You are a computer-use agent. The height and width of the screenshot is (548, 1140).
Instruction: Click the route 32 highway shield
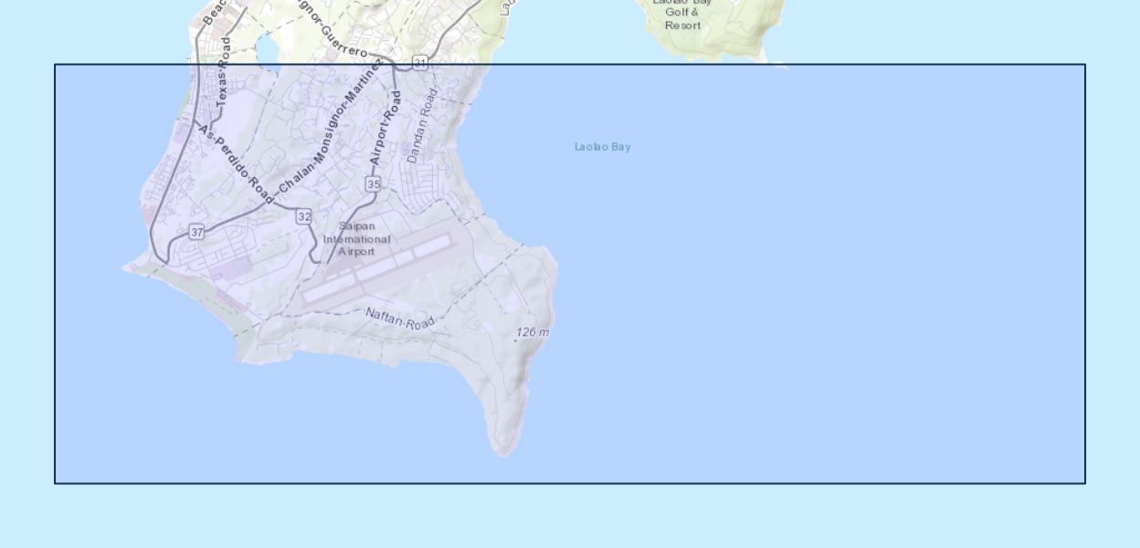pos(304,216)
